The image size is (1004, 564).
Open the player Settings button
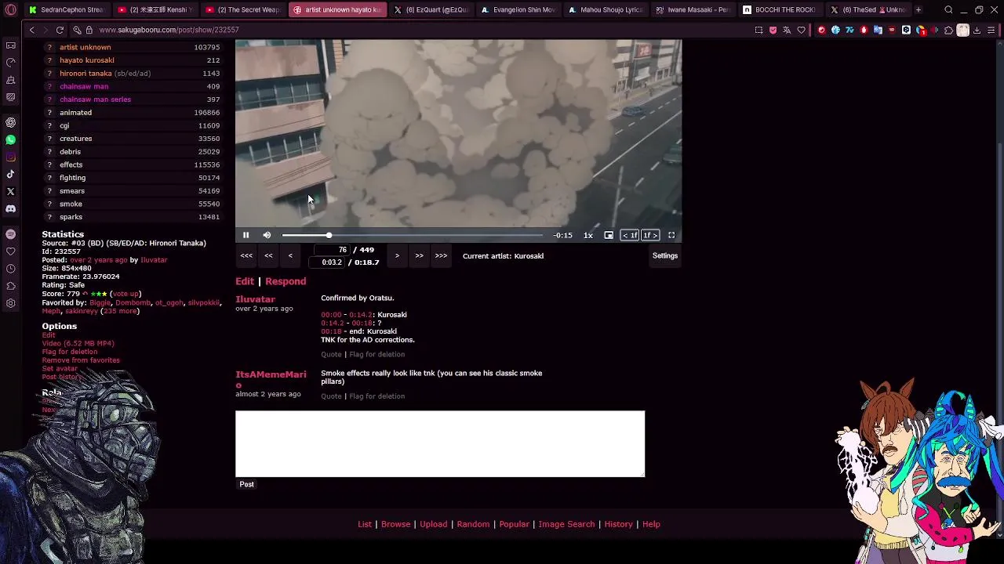[x=665, y=255]
